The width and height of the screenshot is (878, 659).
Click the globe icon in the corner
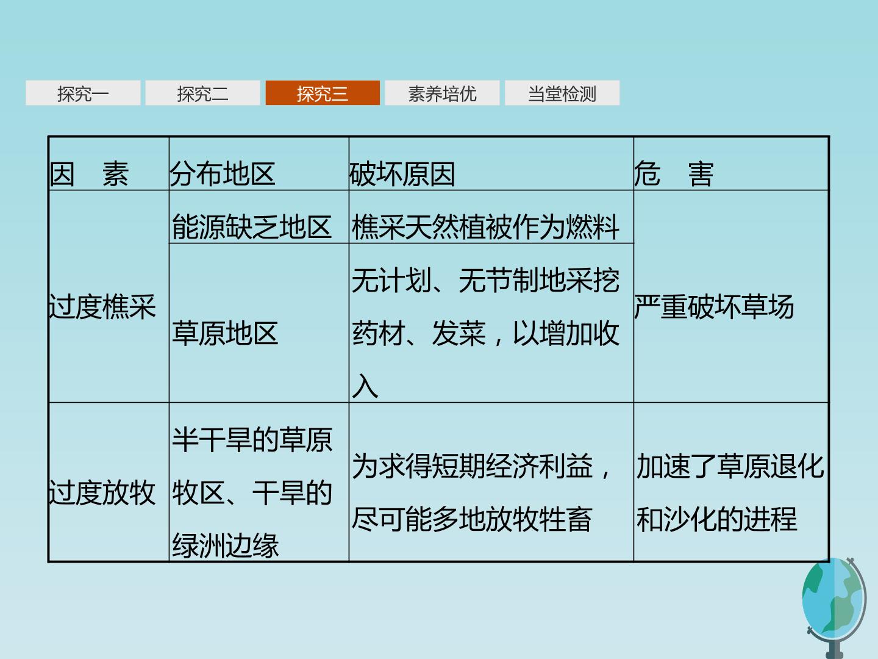834,608
